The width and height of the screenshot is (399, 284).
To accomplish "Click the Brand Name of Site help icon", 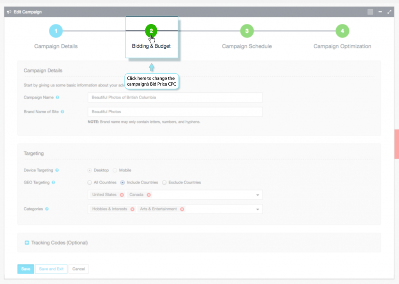I will pyautogui.click(x=62, y=112).
